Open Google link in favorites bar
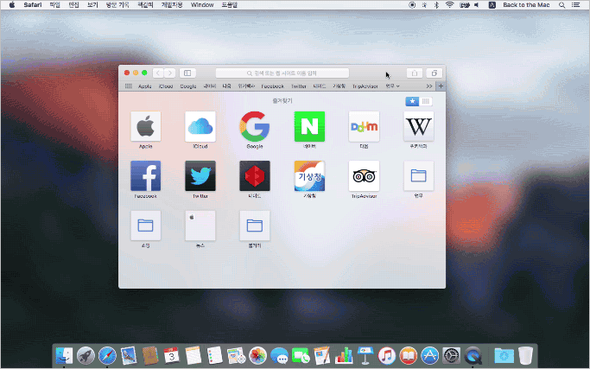The width and height of the screenshot is (590, 369). (x=188, y=86)
